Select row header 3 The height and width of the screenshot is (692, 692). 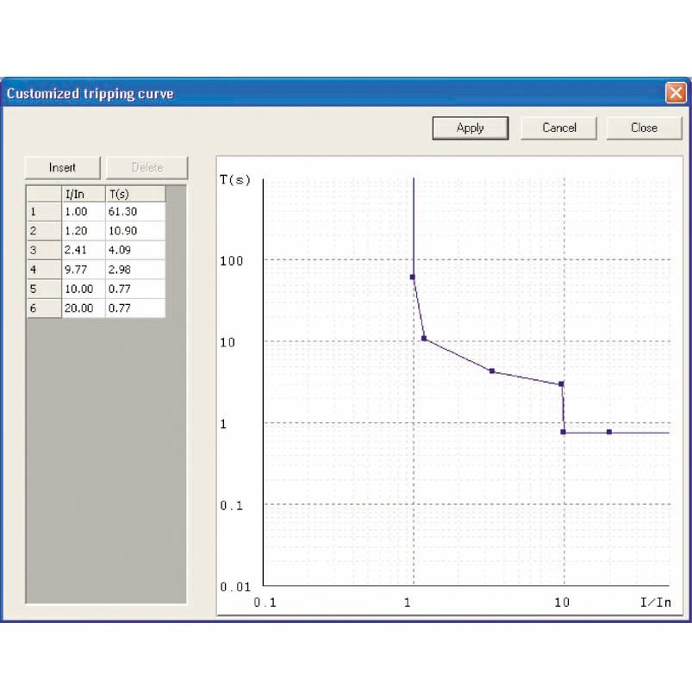[44, 250]
